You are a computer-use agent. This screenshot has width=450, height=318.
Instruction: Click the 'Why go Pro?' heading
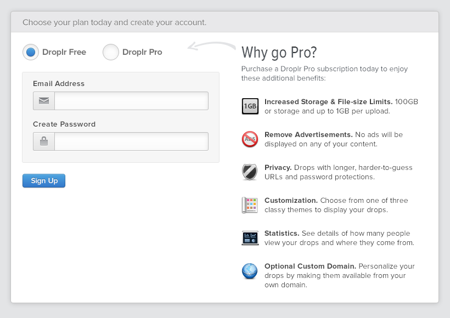(279, 53)
